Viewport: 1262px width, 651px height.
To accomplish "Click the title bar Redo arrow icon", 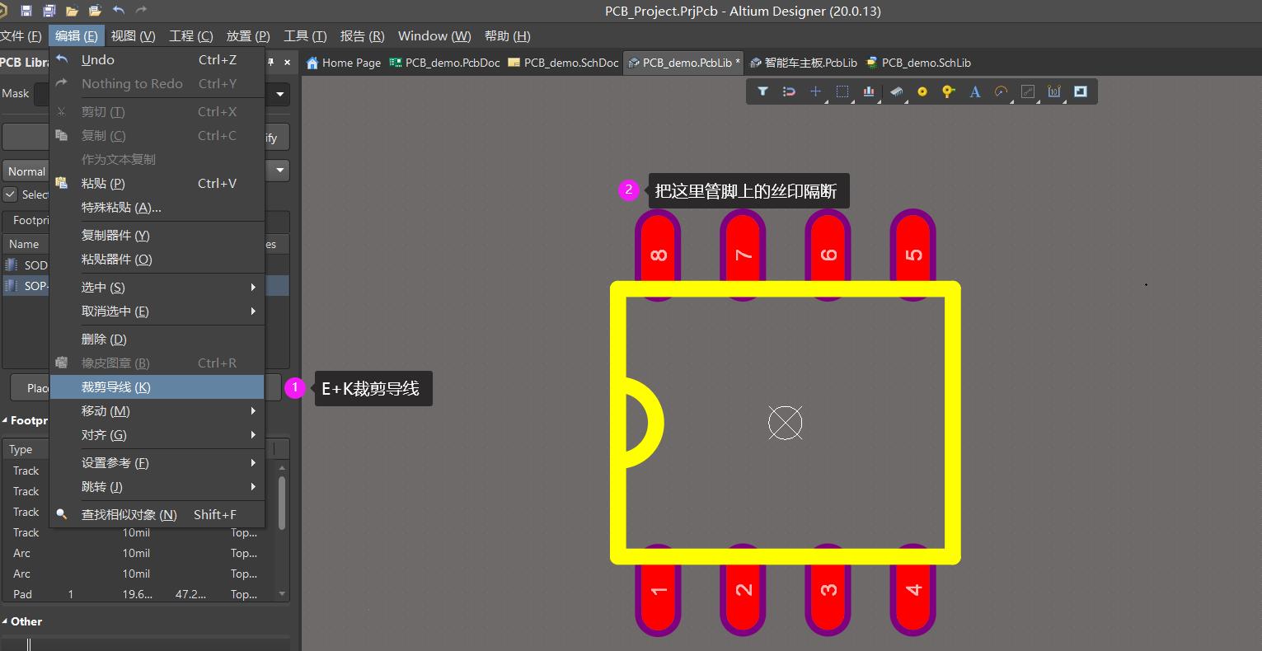I will [x=141, y=11].
